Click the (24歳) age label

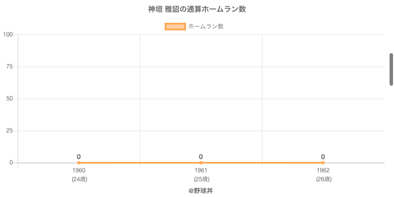click(79, 179)
